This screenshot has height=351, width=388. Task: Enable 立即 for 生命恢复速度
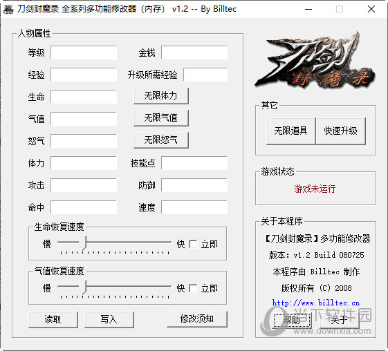coord(193,244)
